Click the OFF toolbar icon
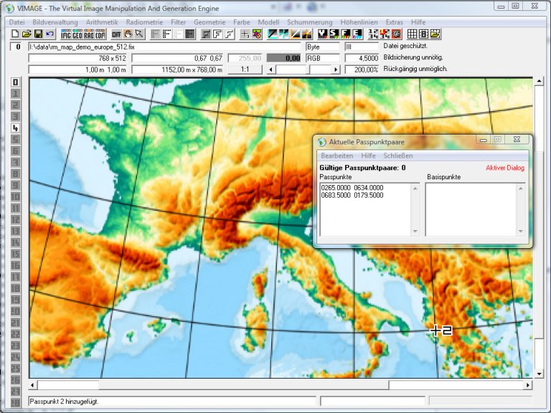The height and width of the screenshot is (413, 551). [116, 34]
